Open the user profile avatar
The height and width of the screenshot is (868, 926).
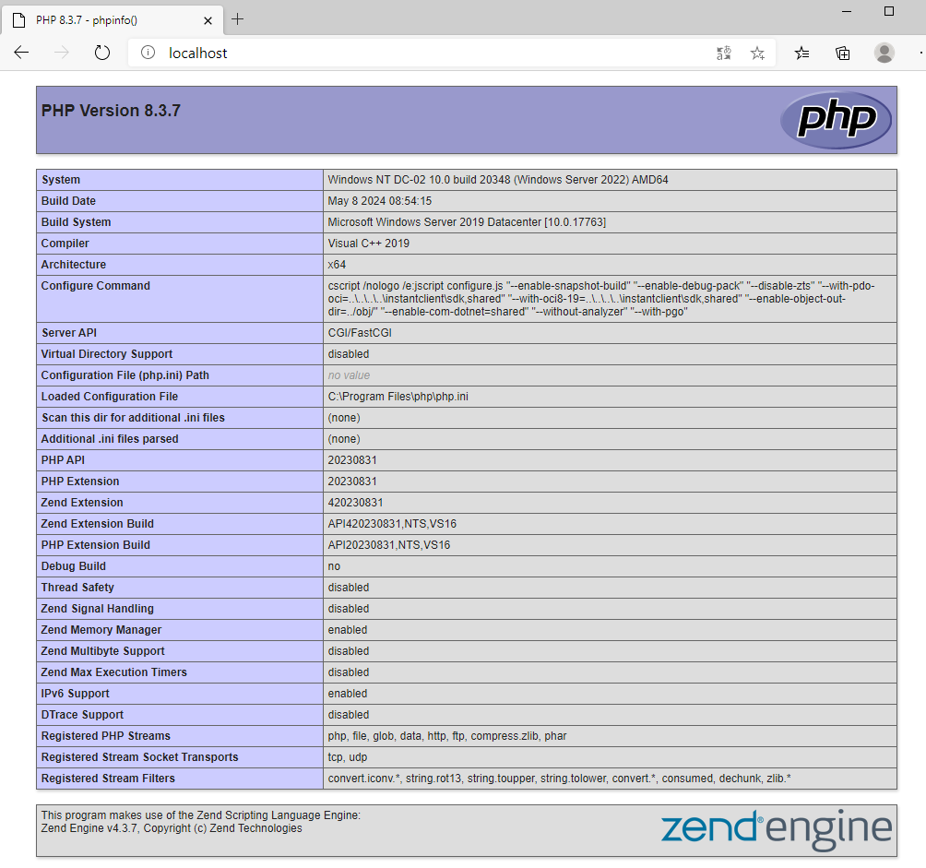pos(884,54)
